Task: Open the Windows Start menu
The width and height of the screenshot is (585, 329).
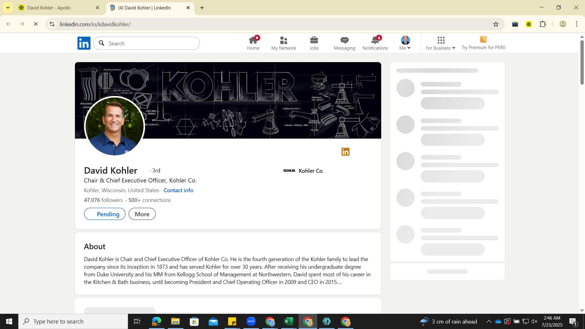Action: [9, 321]
